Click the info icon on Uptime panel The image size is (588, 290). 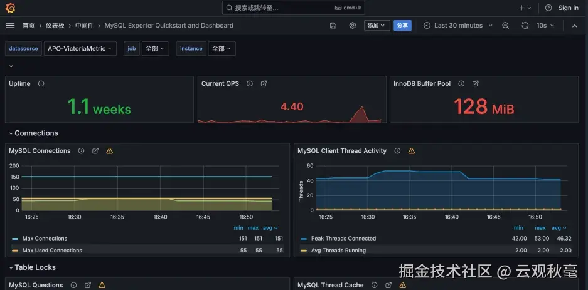click(x=41, y=84)
